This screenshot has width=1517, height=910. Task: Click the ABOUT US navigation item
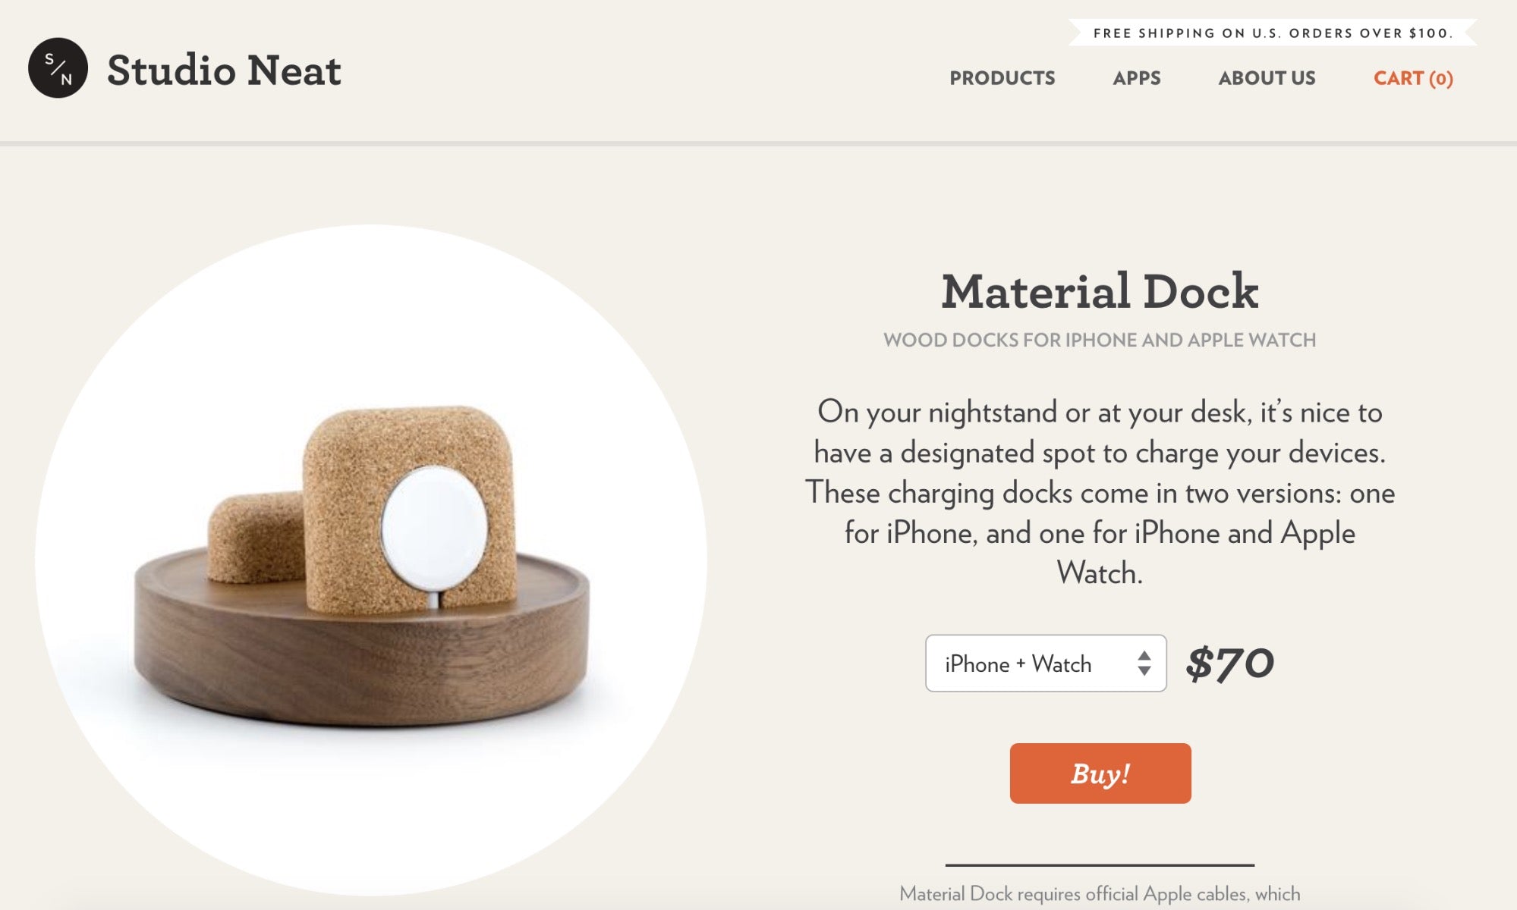1267,77
